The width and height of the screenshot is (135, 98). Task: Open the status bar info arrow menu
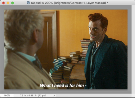pos(54,96)
